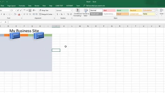This screenshot has height=93, width=165.
Task: Align text to the right
Action: (x=30, y=14)
